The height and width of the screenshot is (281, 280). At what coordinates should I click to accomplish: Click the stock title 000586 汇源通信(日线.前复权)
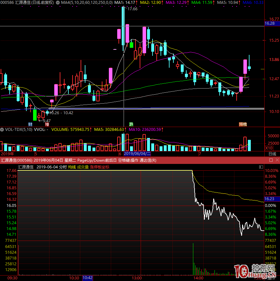[x=27, y=3]
